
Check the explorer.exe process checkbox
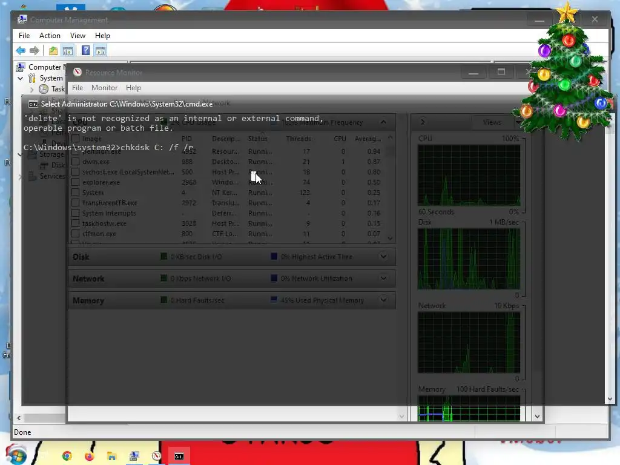(x=76, y=182)
